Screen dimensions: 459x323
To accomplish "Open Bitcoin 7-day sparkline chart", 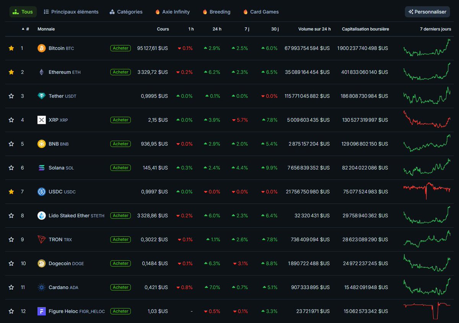I will click(x=427, y=48).
